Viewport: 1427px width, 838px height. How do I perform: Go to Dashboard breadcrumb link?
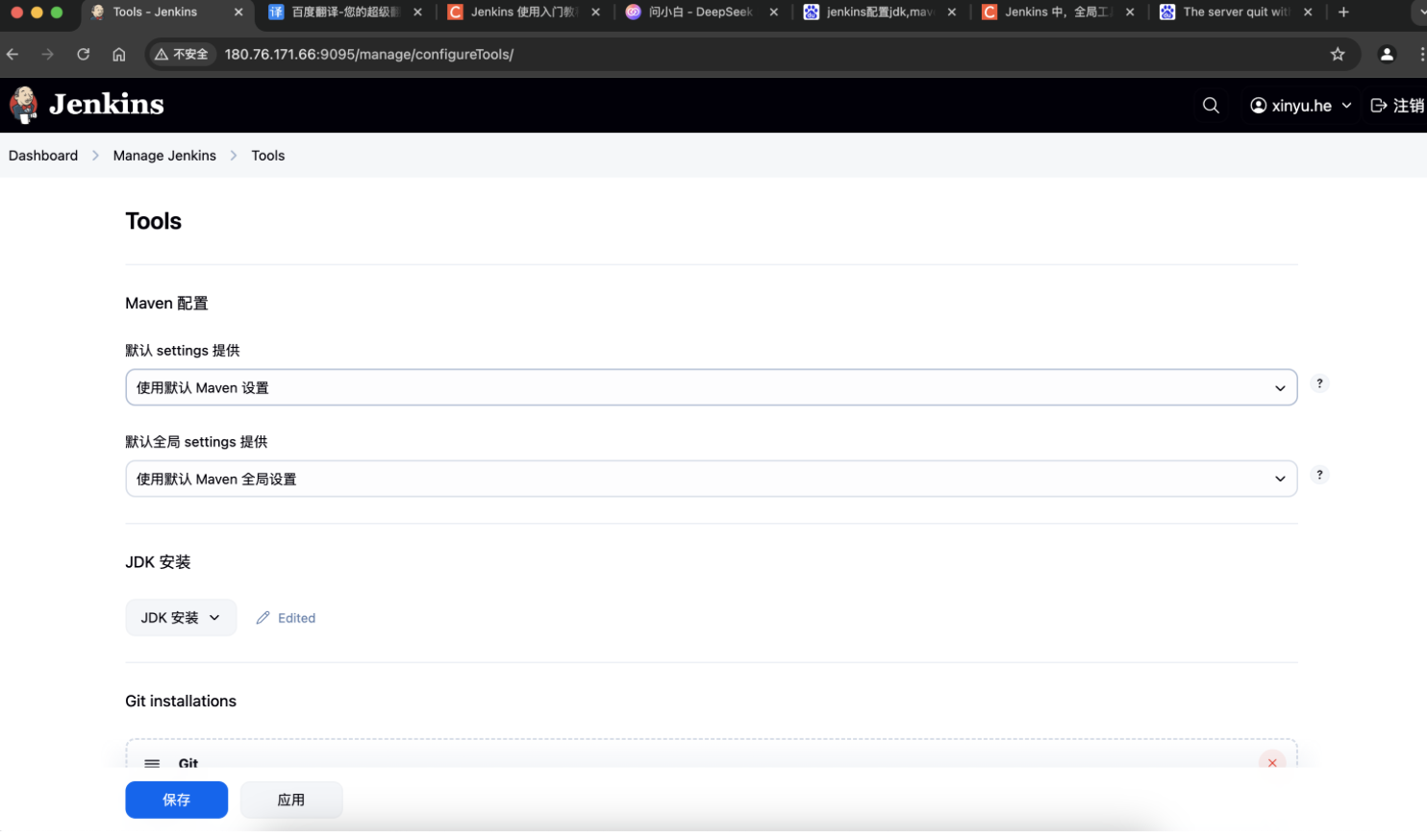[43, 156]
